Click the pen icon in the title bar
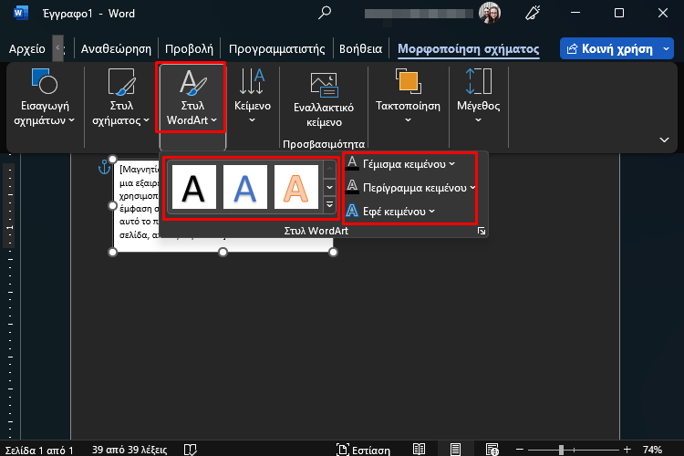684x456 pixels. click(533, 13)
